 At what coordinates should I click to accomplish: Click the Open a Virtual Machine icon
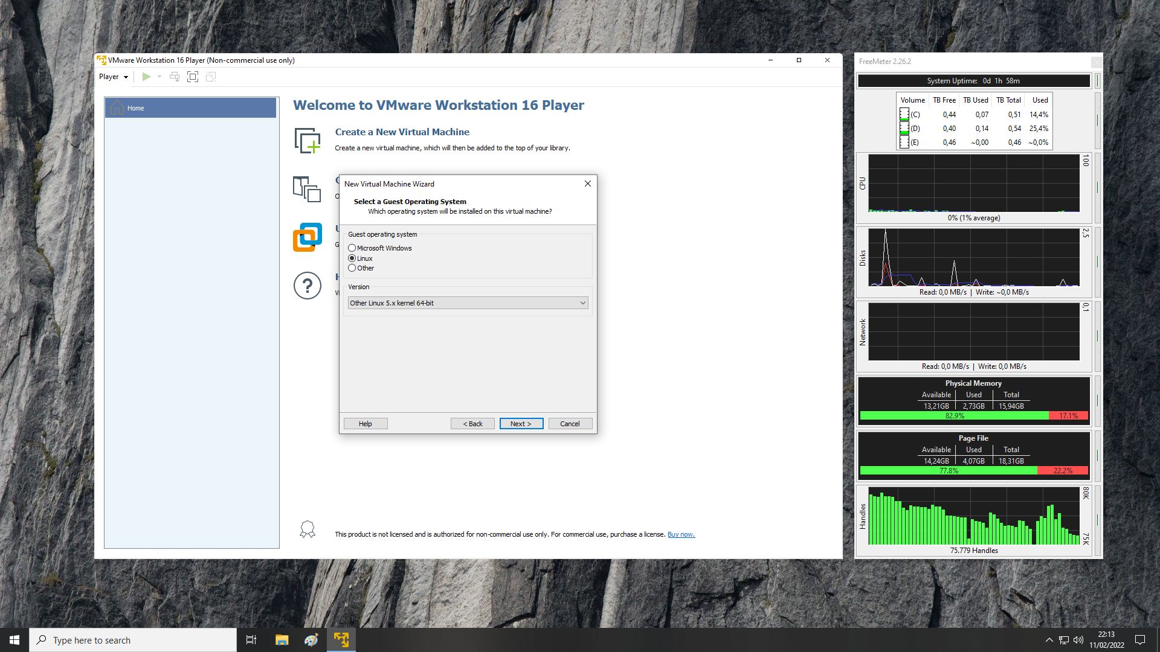[307, 190]
